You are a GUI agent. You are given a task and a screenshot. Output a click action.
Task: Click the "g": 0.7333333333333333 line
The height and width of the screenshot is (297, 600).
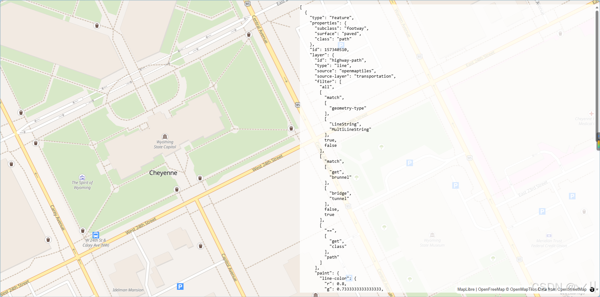pos(354,289)
